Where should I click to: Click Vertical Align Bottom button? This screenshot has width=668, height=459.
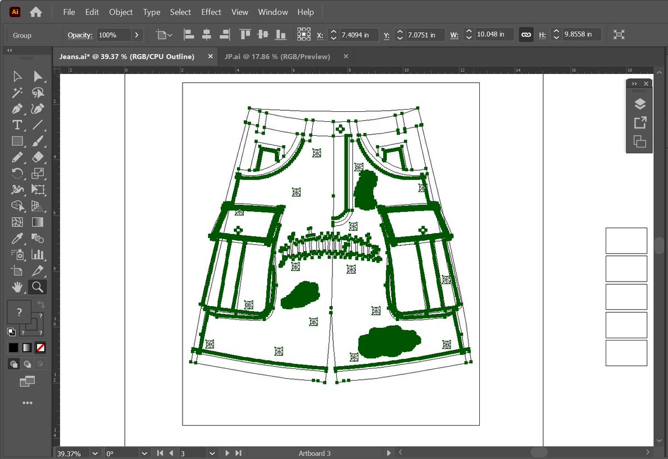click(281, 34)
